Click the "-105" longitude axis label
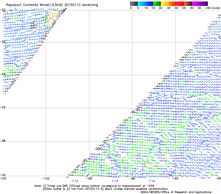 pos(3,179)
